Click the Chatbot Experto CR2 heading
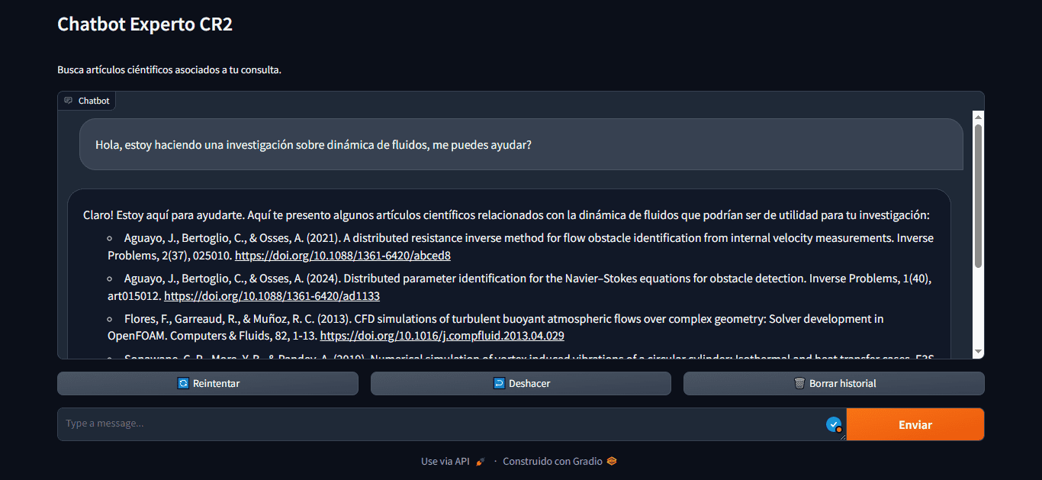1042x480 pixels. point(145,24)
